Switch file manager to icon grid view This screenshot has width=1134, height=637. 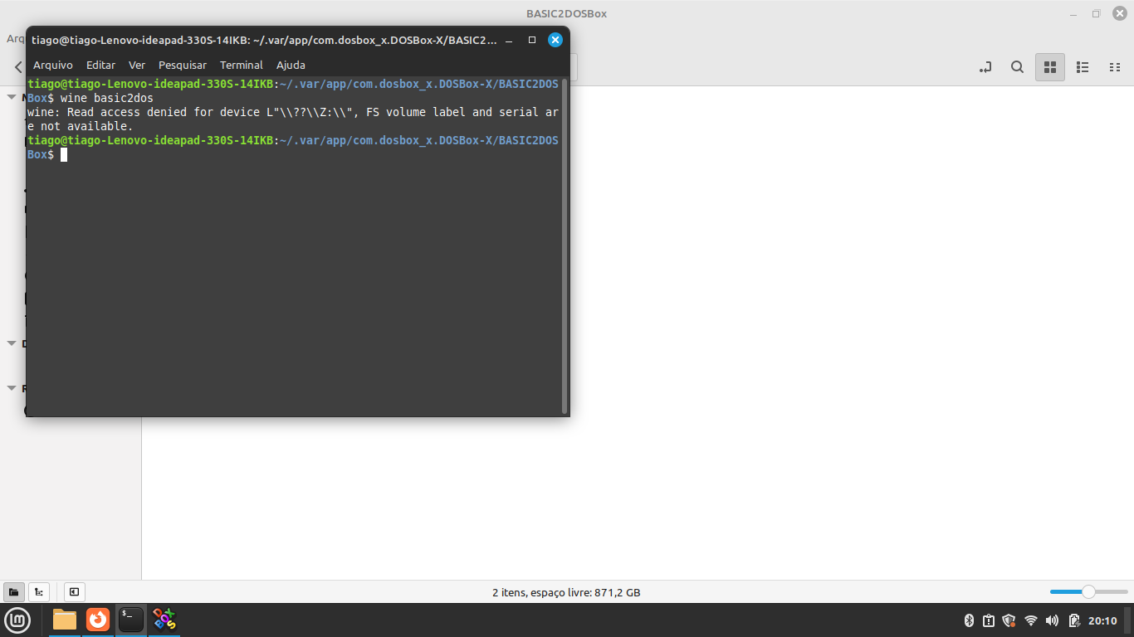pos(1049,67)
